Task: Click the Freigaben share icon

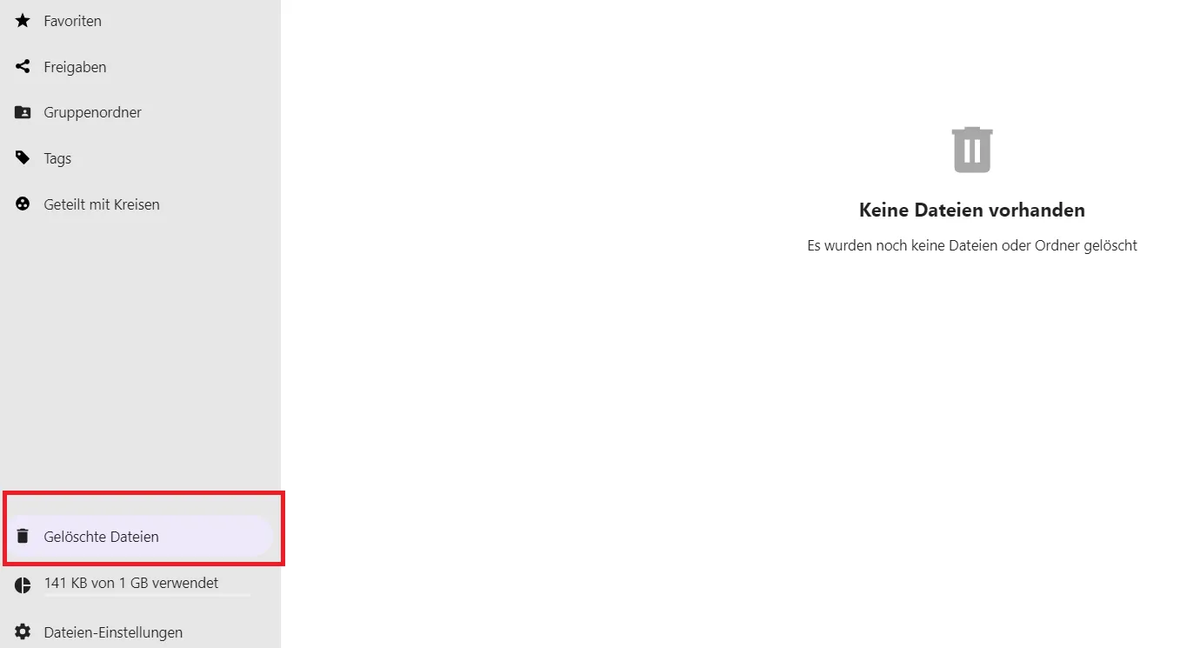Action: pos(23,66)
